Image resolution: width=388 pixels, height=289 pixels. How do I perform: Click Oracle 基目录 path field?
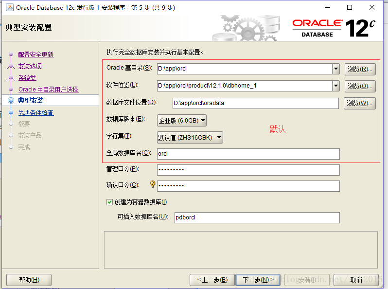[245, 69]
